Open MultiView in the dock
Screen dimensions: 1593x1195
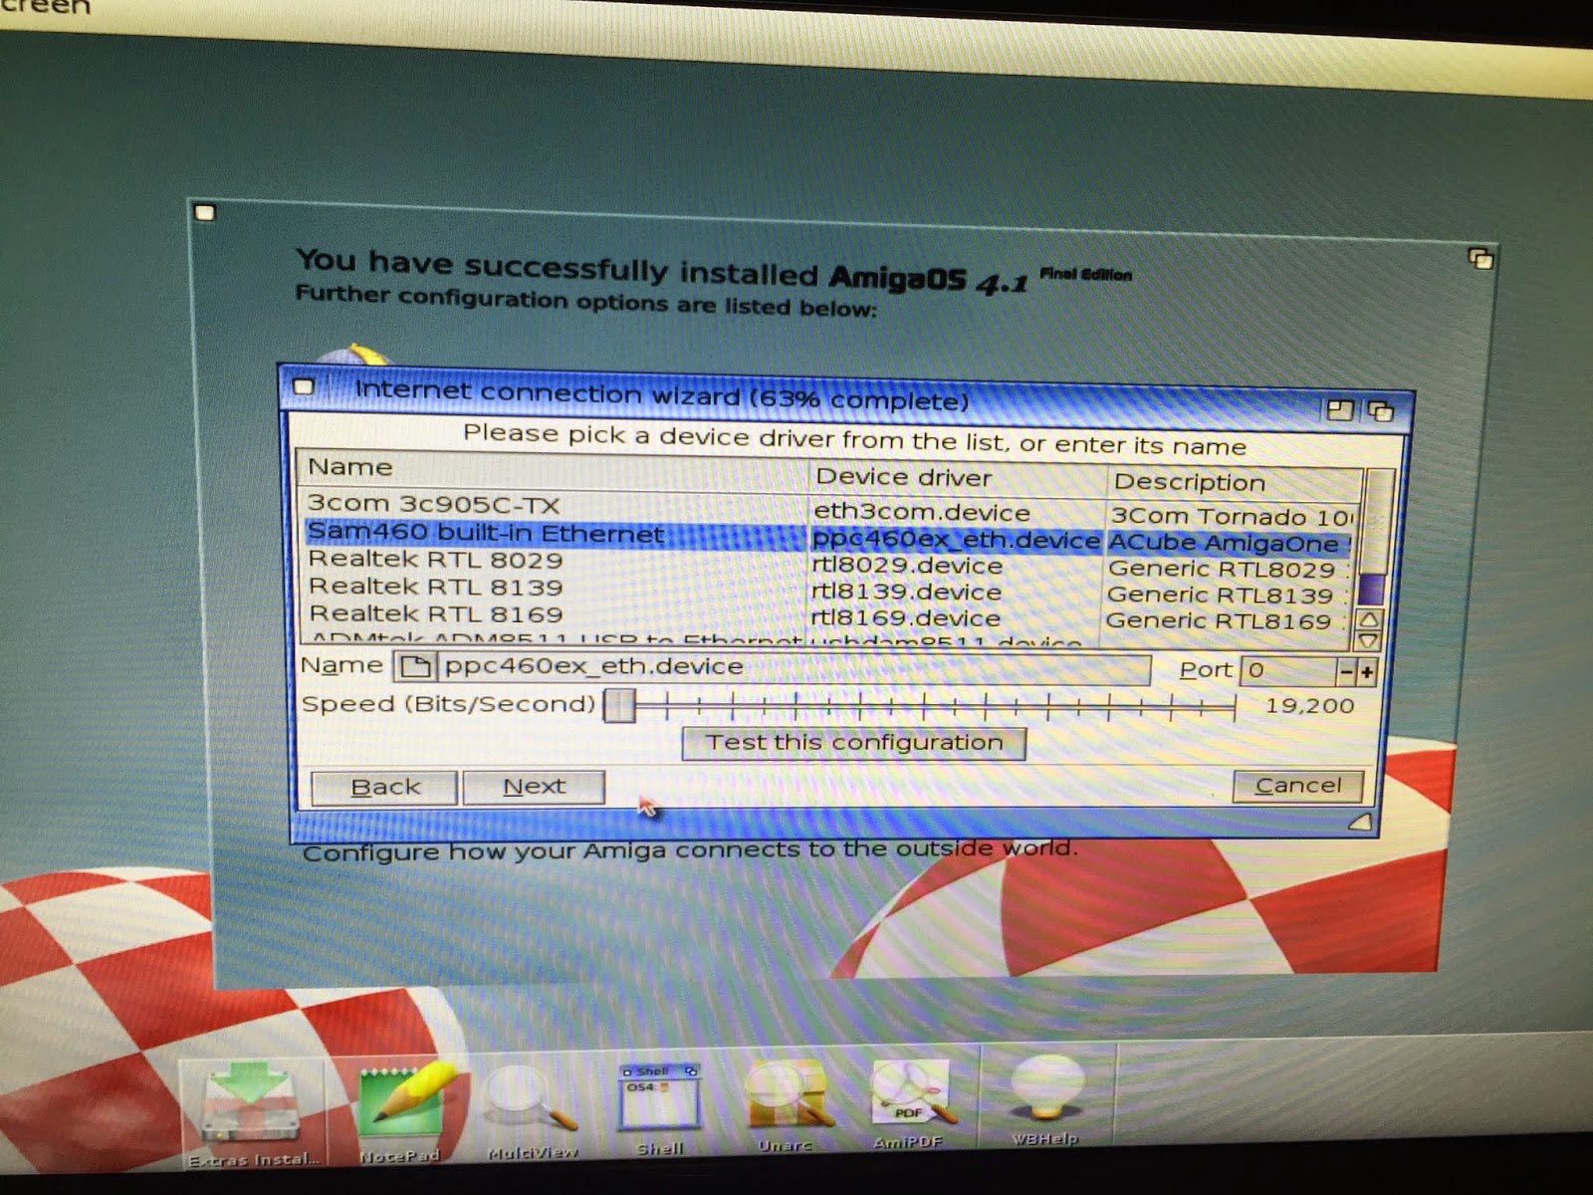(x=533, y=1112)
